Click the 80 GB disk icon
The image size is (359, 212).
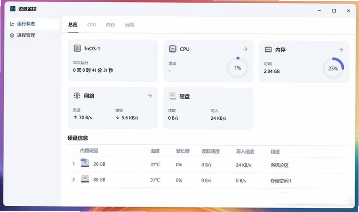click(85, 179)
